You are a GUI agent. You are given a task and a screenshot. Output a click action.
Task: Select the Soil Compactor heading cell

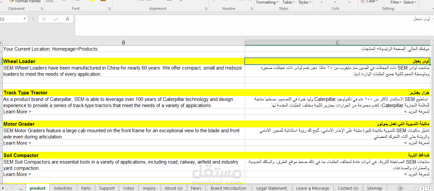(x=124, y=155)
